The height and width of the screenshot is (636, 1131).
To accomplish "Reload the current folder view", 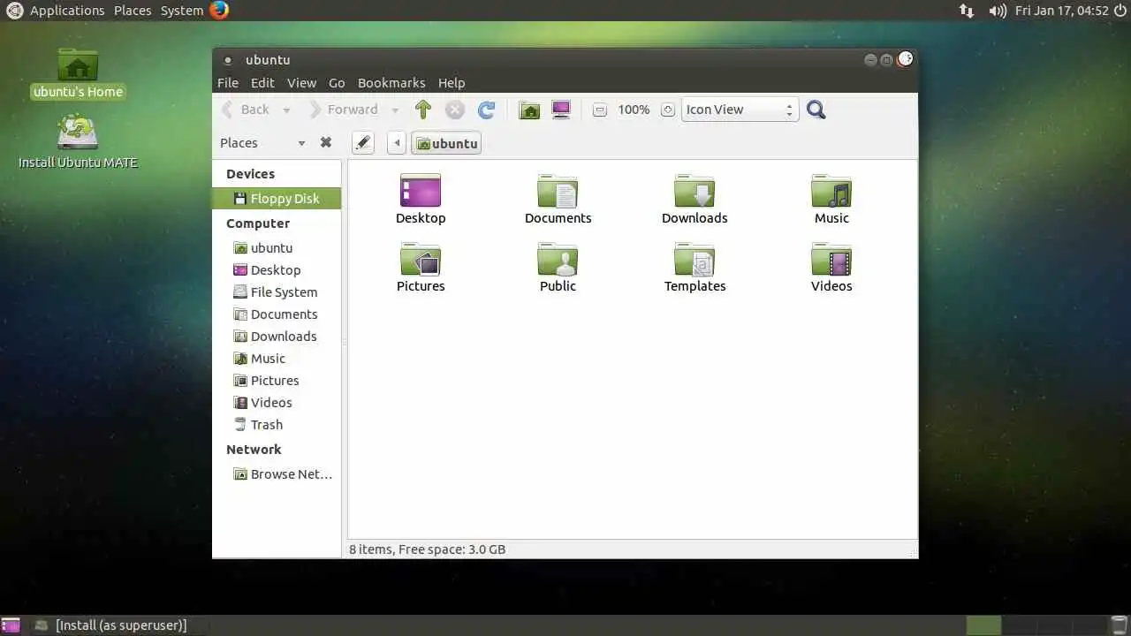I will (x=486, y=110).
